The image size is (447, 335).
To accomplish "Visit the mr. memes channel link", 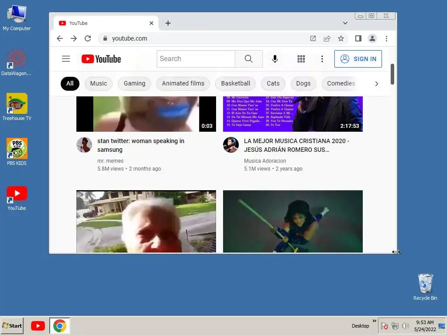I will (110, 161).
